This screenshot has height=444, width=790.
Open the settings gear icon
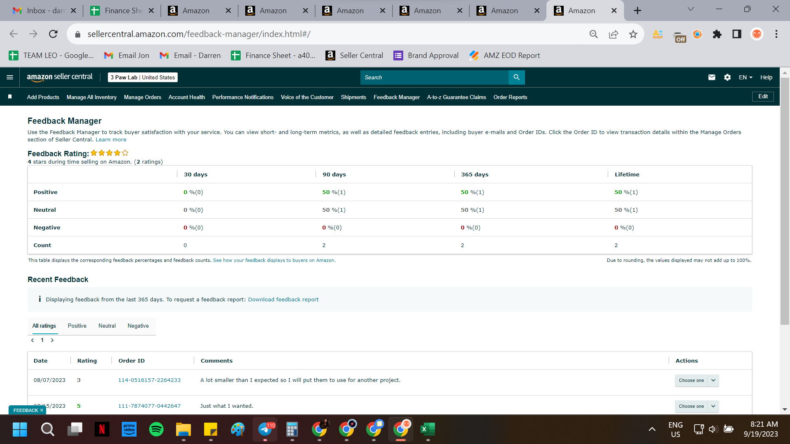(x=727, y=77)
